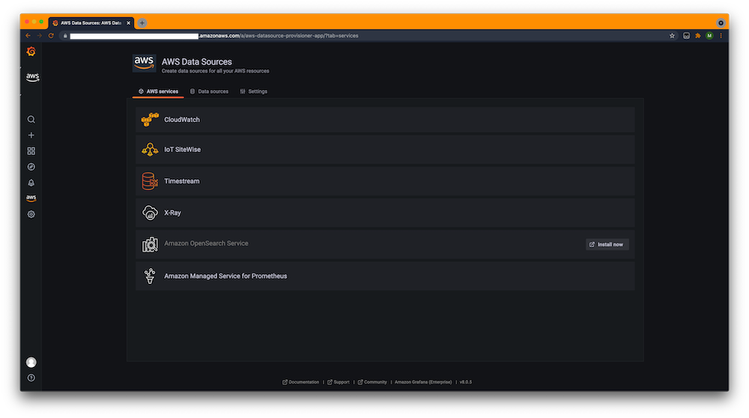
Task: Go back with browser back arrow
Action: point(28,36)
